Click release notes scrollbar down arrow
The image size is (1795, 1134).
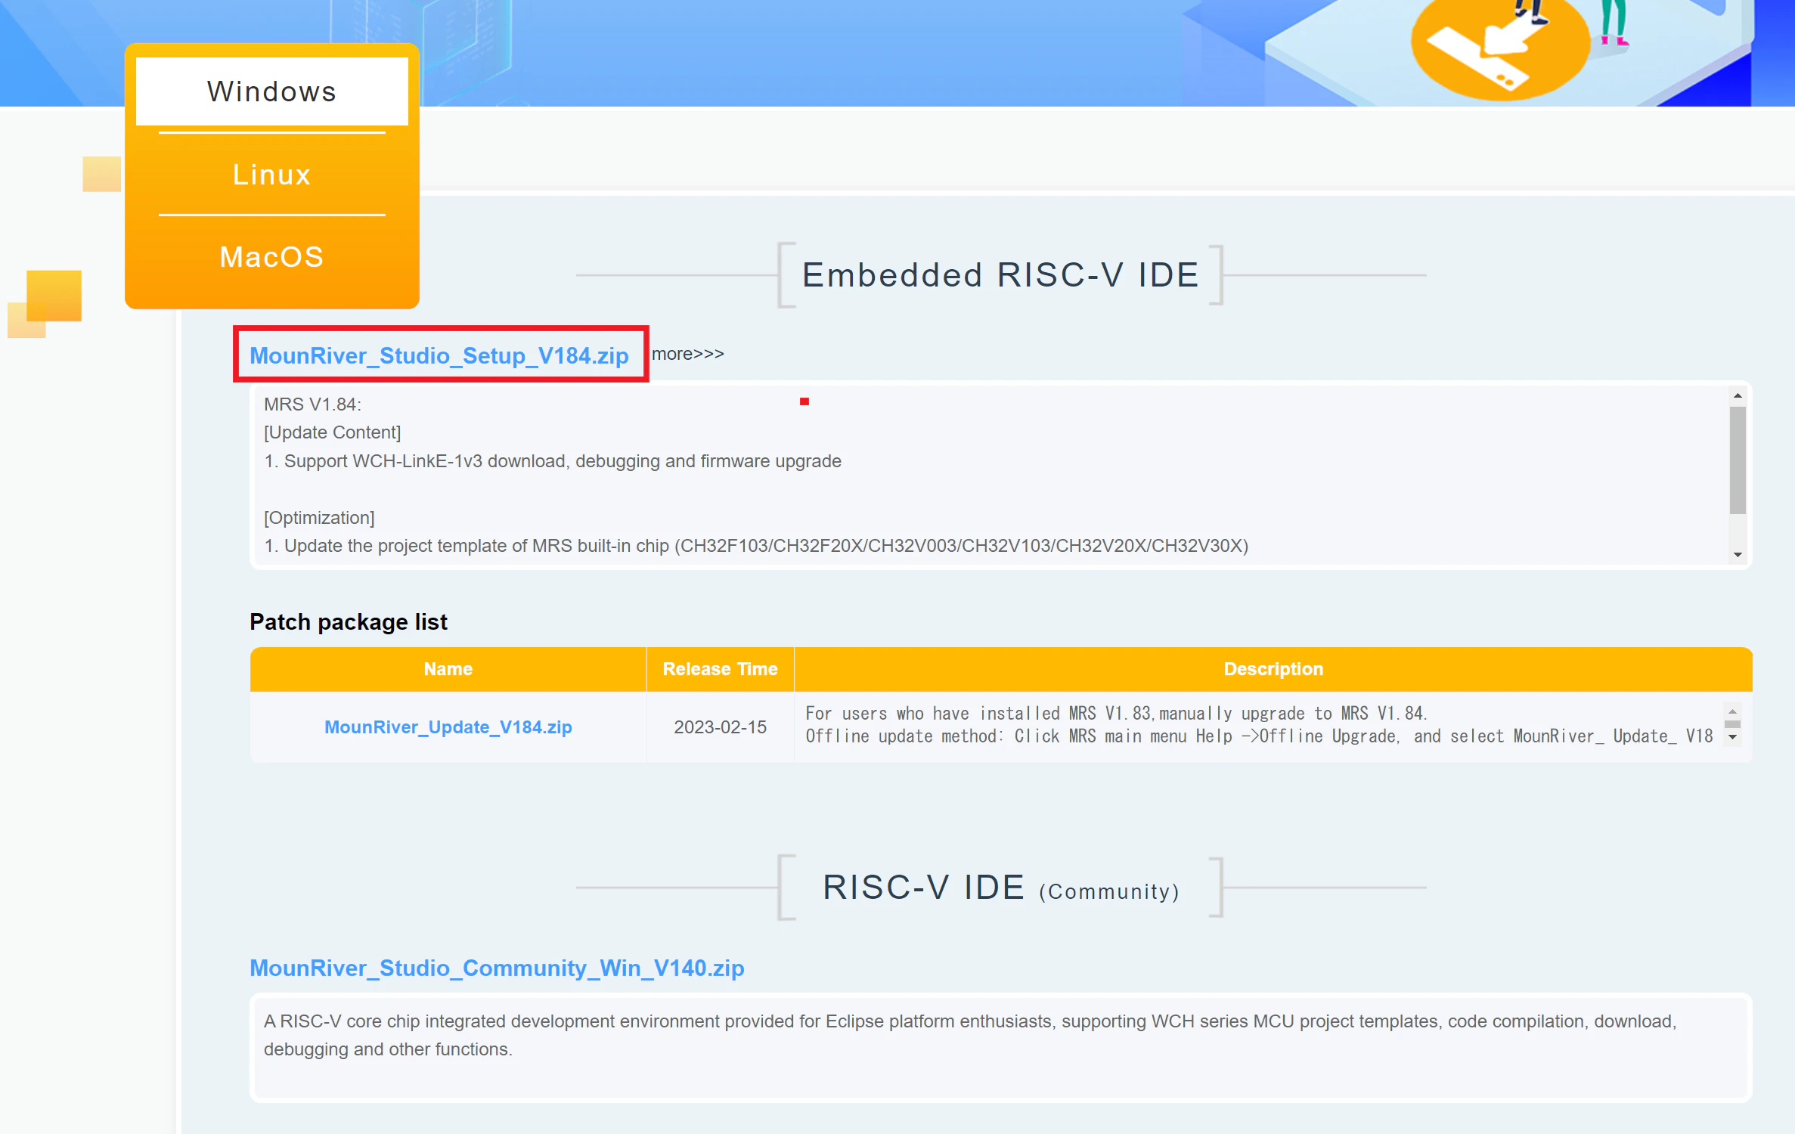point(1738,554)
